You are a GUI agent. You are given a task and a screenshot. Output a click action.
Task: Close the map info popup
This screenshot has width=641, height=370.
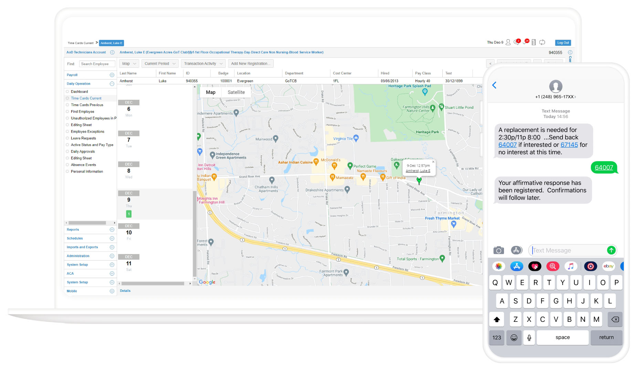433,162
